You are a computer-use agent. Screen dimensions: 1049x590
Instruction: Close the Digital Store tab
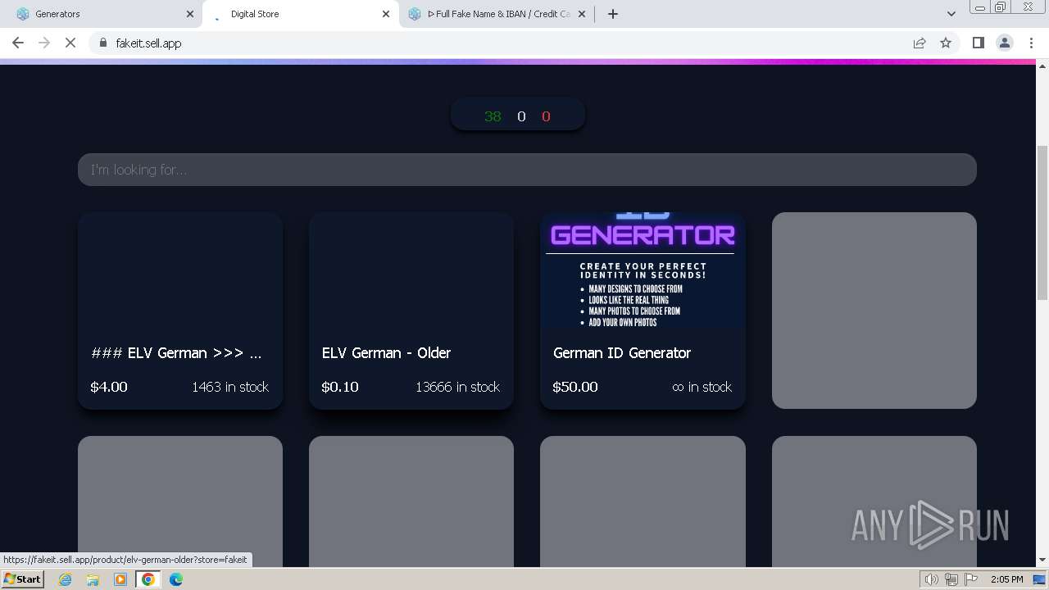pos(386,14)
